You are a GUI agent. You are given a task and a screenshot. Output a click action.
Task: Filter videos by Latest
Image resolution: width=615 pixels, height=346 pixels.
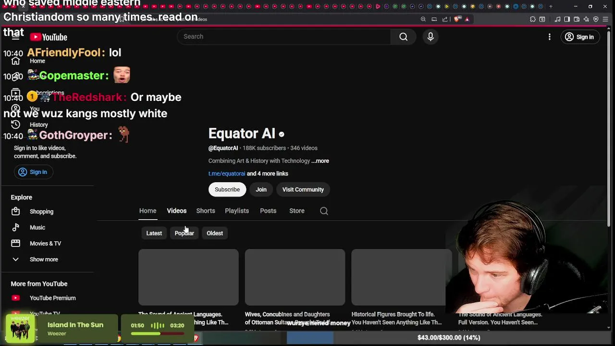(154, 233)
